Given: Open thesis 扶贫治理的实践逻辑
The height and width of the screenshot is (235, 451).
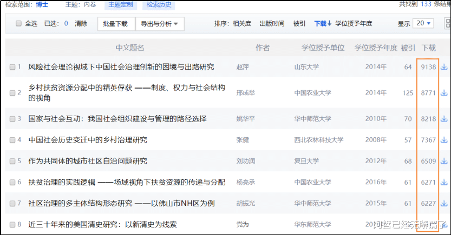Looking at the screenshot, I should coord(127,182).
